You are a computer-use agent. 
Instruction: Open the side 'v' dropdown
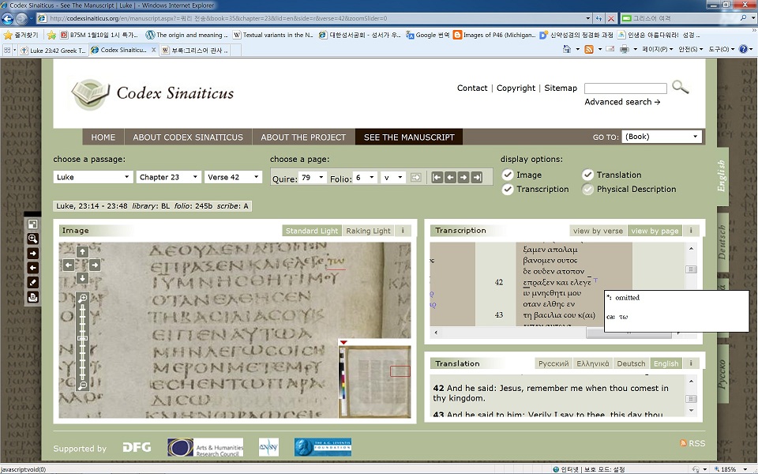click(x=393, y=178)
